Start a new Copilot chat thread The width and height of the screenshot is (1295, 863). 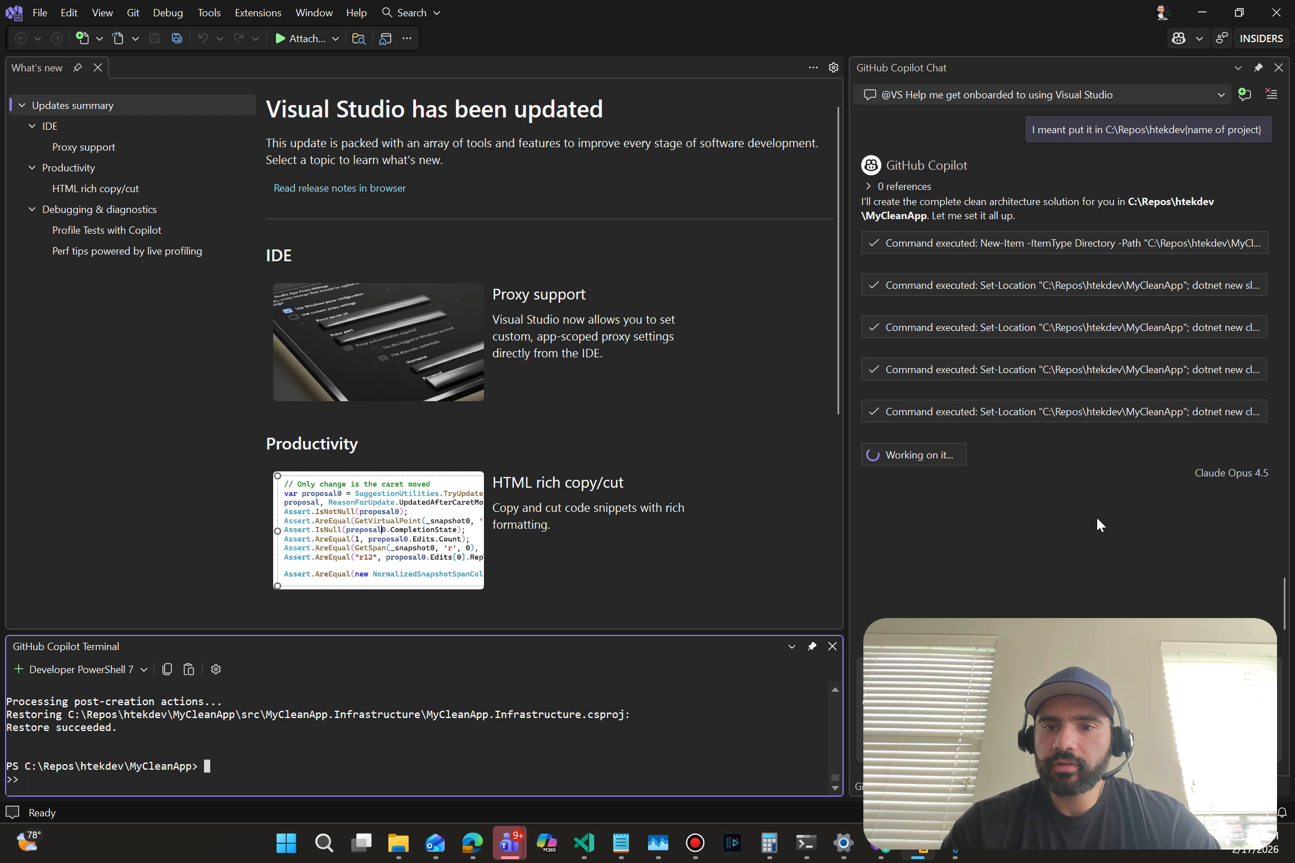coord(1244,94)
